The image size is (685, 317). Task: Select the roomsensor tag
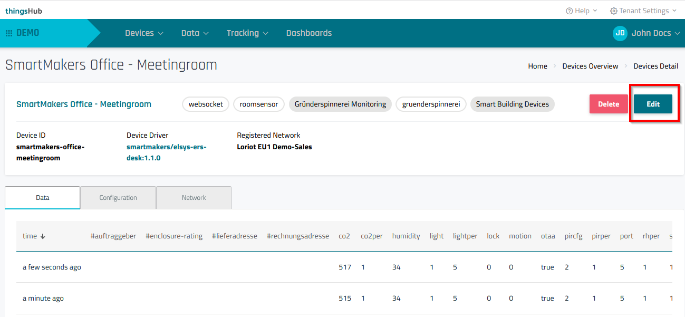click(x=259, y=104)
